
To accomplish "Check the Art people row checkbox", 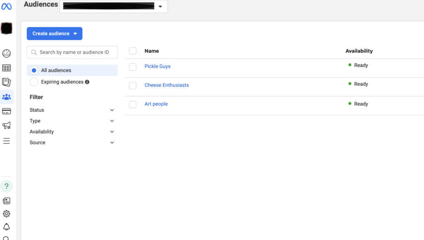I will [x=132, y=104].
